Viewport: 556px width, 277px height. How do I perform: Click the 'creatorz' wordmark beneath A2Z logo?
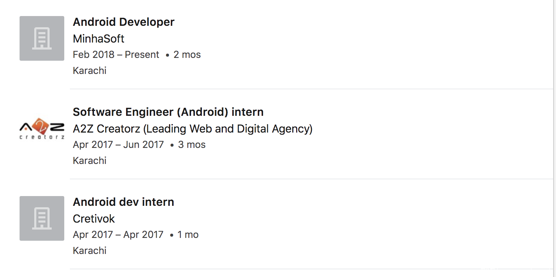[x=42, y=137]
